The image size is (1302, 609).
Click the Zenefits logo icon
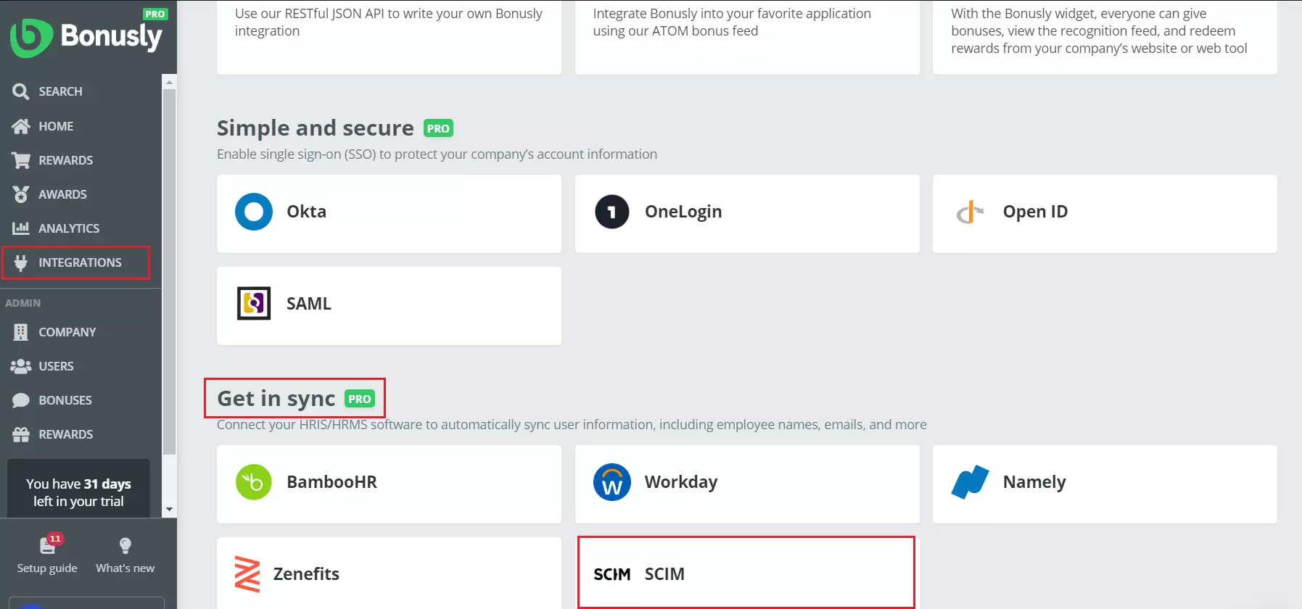click(247, 574)
